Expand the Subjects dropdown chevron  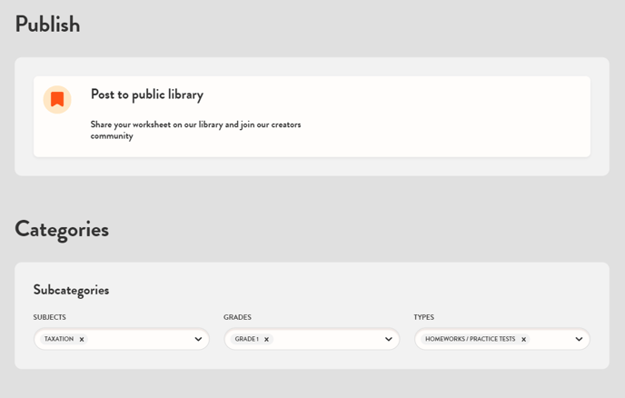point(198,340)
